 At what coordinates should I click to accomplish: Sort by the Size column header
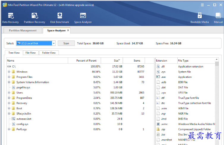112,60
